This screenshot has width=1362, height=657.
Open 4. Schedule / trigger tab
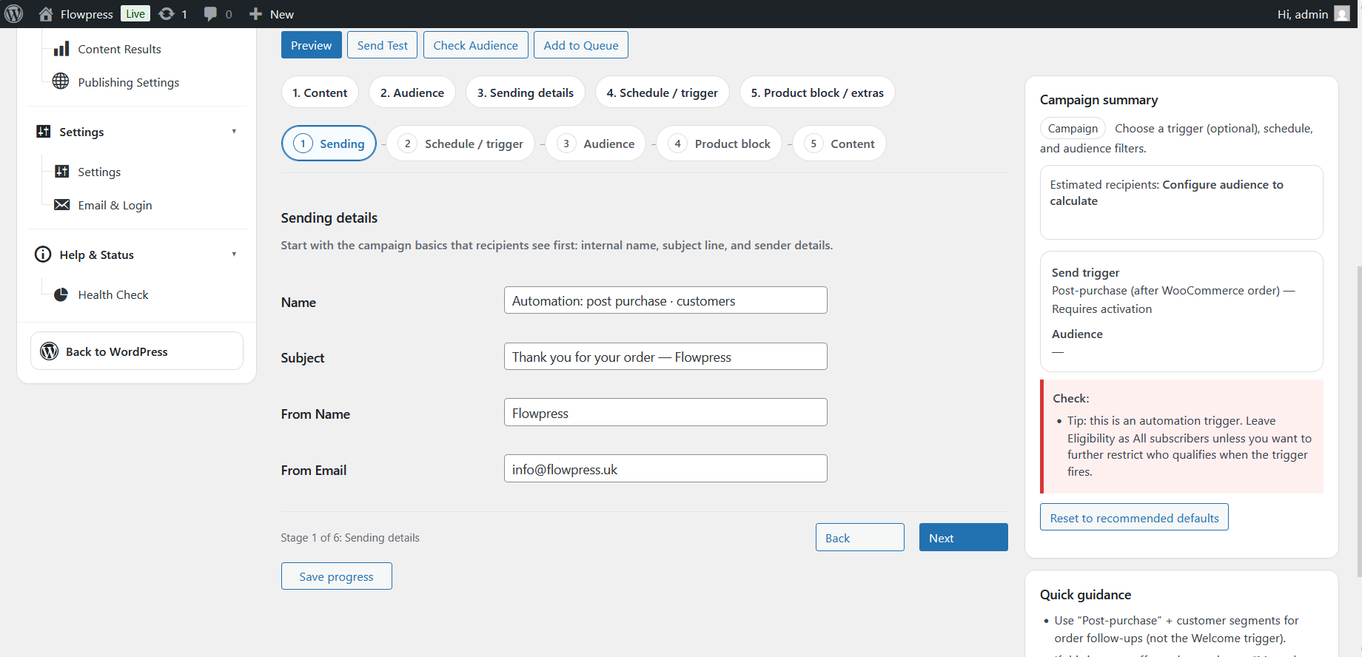click(x=662, y=92)
